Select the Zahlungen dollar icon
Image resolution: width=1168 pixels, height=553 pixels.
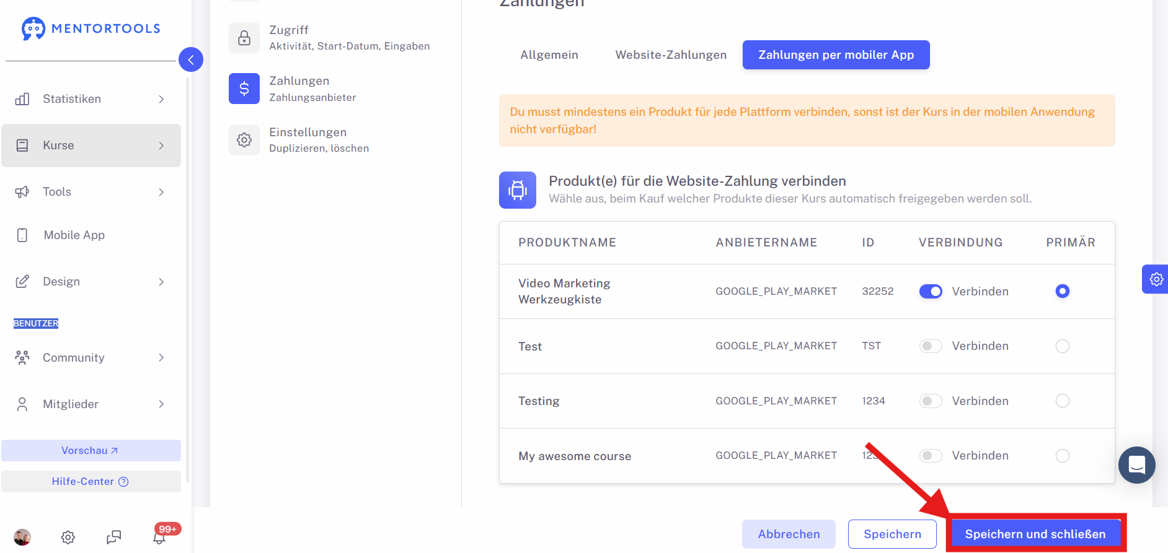[x=244, y=89]
